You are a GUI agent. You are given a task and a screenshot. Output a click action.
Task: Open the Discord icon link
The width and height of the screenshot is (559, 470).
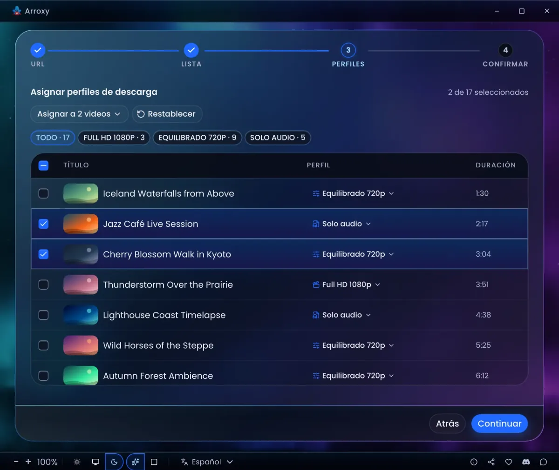pyautogui.click(x=526, y=462)
